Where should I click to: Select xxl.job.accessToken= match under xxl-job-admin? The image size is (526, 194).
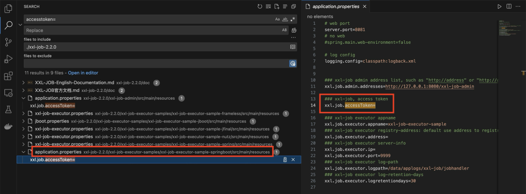tap(53, 106)
